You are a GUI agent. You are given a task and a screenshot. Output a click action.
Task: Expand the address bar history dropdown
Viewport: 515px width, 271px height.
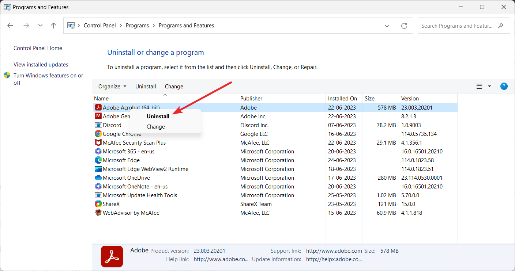(x=387, y=26)
